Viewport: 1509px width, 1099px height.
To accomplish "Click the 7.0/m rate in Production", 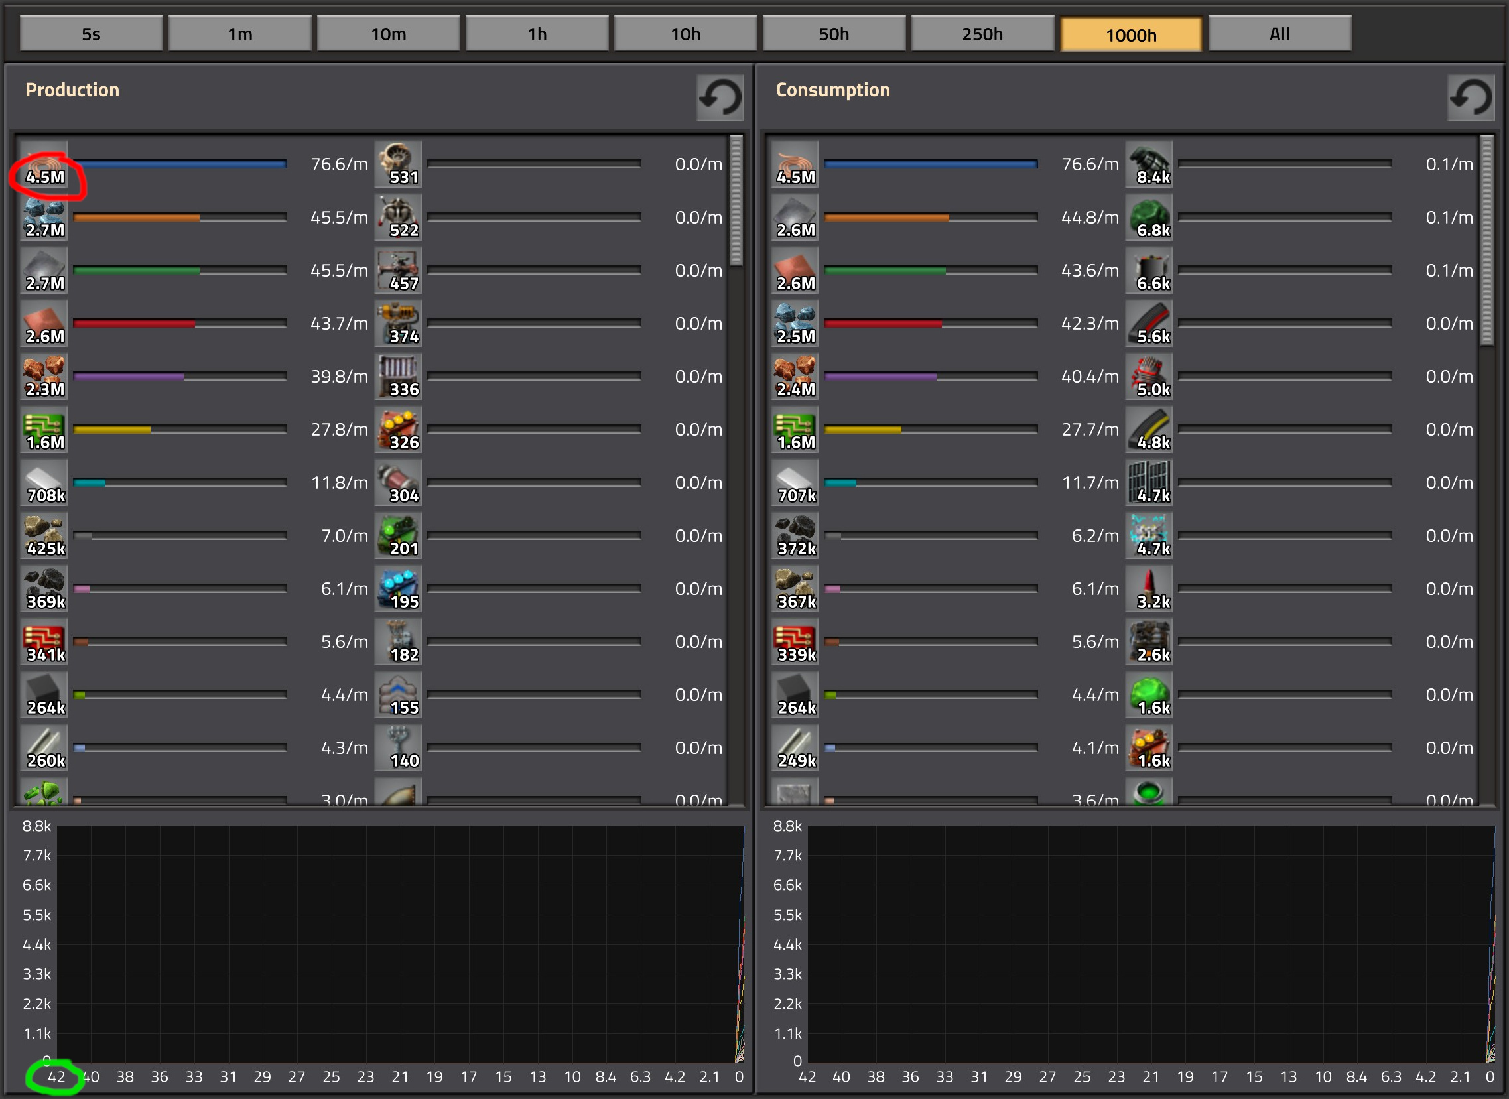I will (345, 536).
